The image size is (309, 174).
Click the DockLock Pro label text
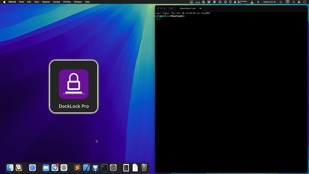[x=74, y=106]
